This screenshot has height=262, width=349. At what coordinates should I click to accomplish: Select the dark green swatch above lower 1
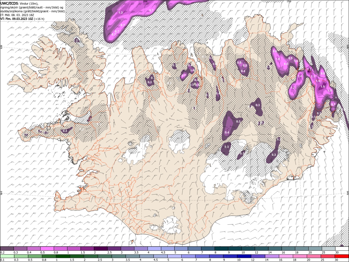pos(63,256)
